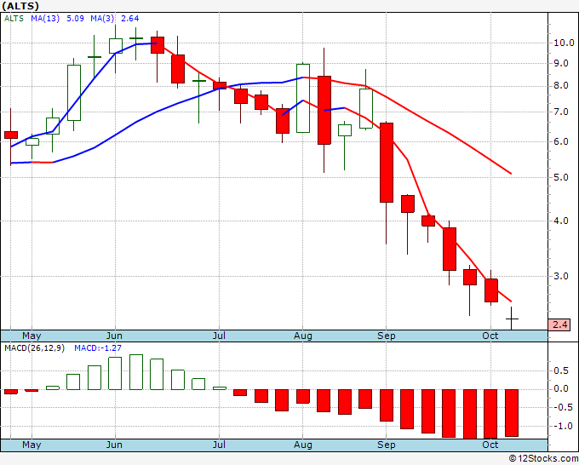Click Aug on the MACD time axis
Screen dimensions: 579x465
click(303, 445)
